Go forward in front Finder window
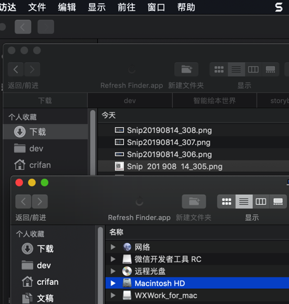 click(39, 202)
